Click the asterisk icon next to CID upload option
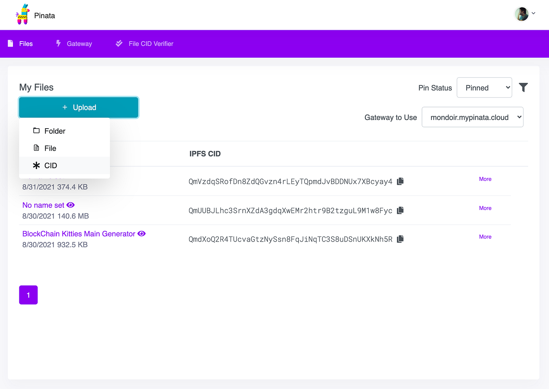 click(x=36, y=165)
